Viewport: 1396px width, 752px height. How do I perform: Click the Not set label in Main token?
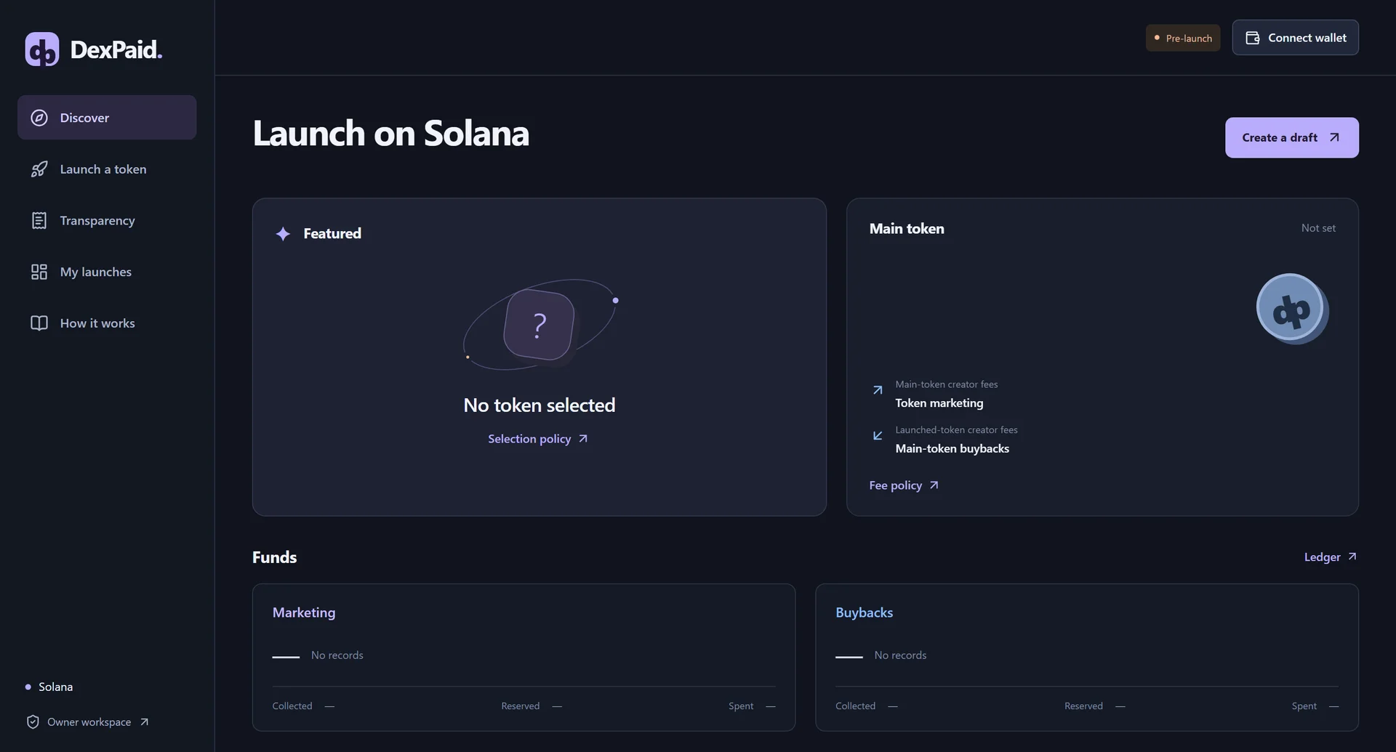1318,228
